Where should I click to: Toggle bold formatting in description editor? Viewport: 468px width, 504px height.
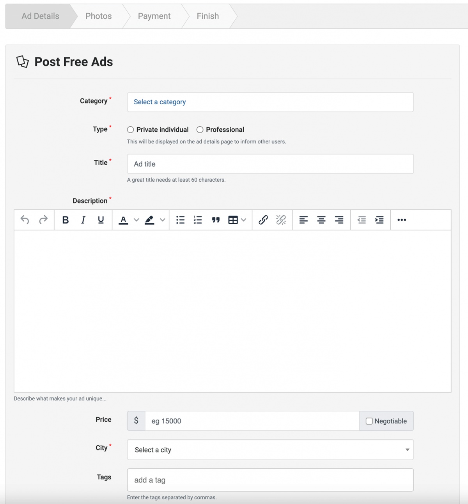pos(66,220)
